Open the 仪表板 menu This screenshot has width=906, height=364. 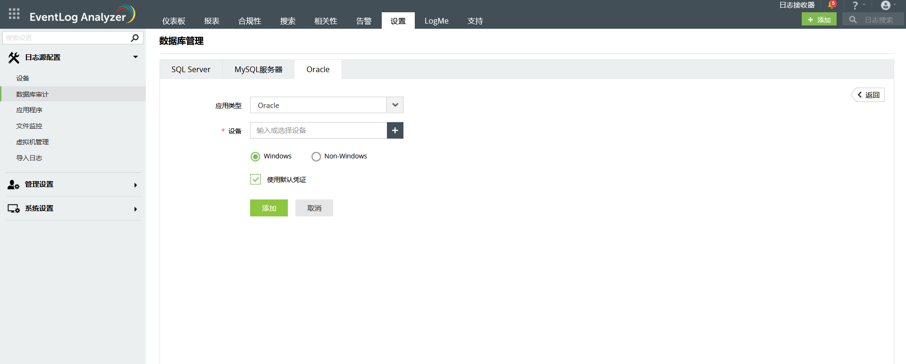(x=174, y=21)
